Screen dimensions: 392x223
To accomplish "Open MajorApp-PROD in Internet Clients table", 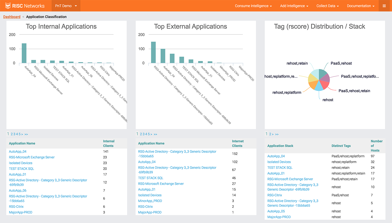I will [x=150, y=212].
